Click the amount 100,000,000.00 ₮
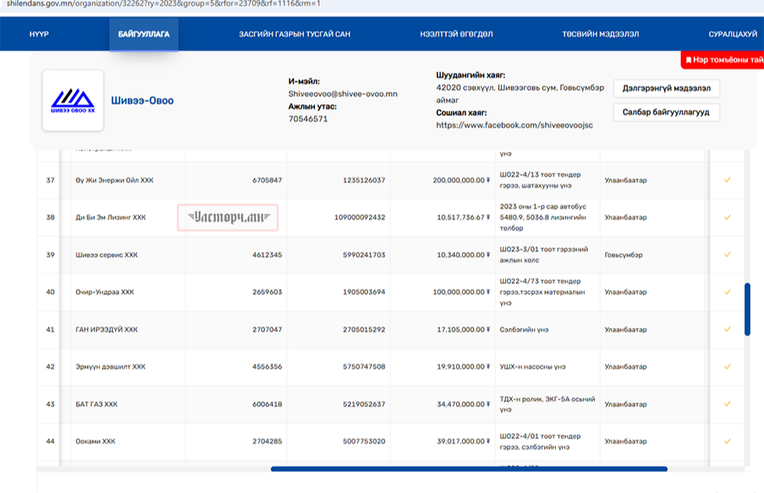 point(462,292)
